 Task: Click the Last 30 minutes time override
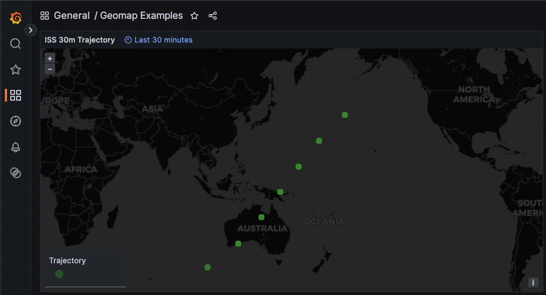163,40
